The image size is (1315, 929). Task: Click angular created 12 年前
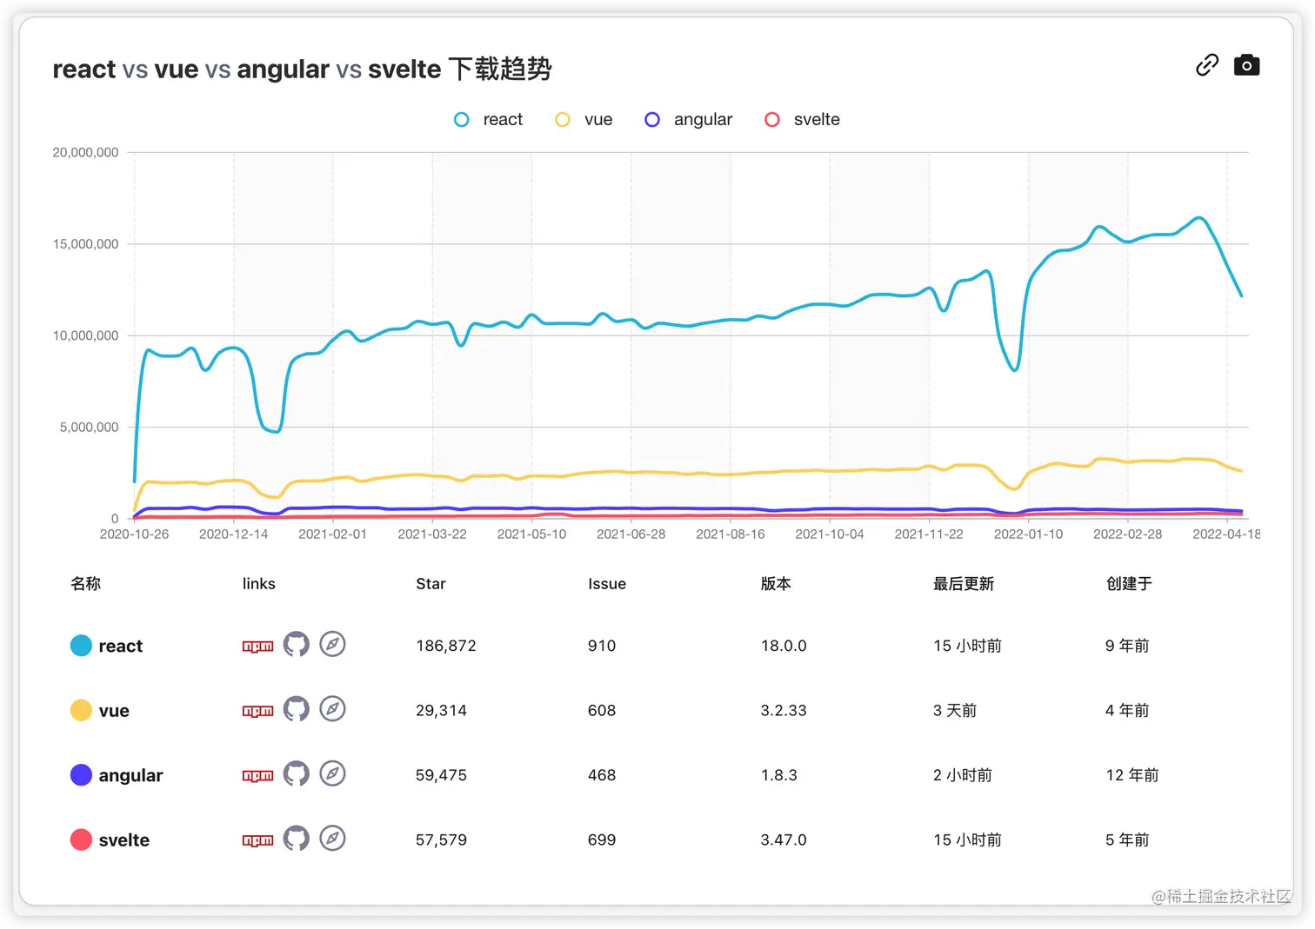pos(1132,775)
